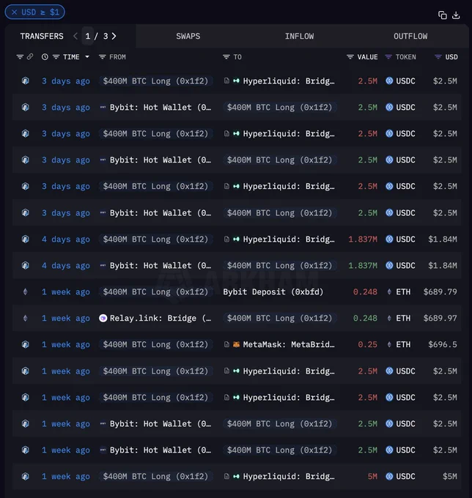The width and height of the screenshot is (472, 498).
Task: Open the TO column filter
Action: (226, 57)
